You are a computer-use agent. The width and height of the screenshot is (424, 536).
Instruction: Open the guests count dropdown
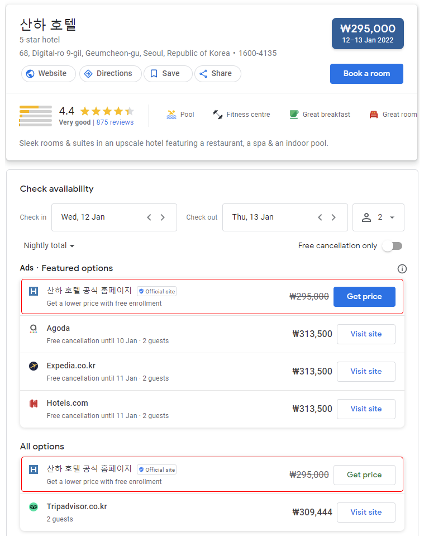[x=378, y=217]
